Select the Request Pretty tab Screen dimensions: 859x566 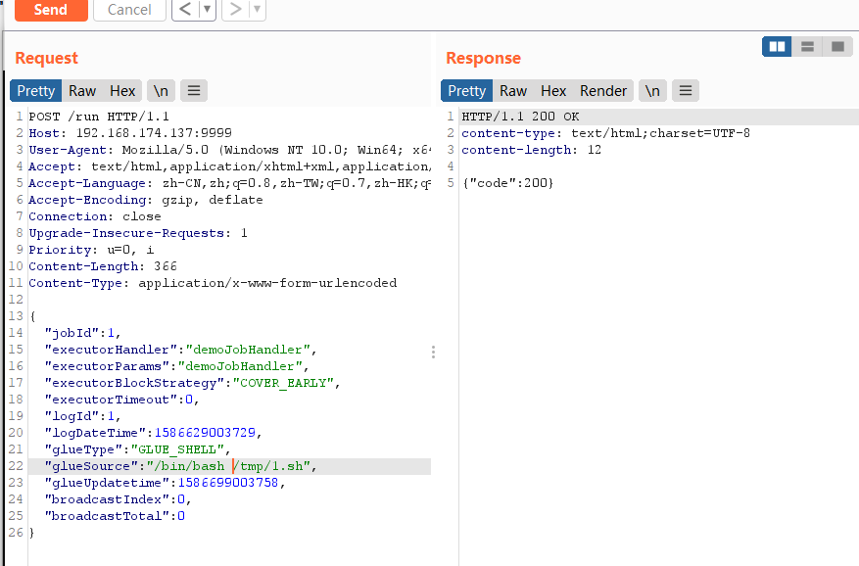[x=35, y=91]
